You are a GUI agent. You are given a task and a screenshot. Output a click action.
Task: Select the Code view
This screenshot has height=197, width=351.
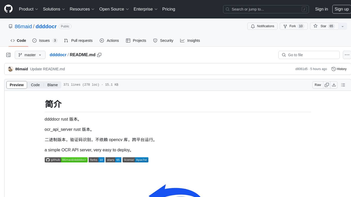(x=35, y=85)
